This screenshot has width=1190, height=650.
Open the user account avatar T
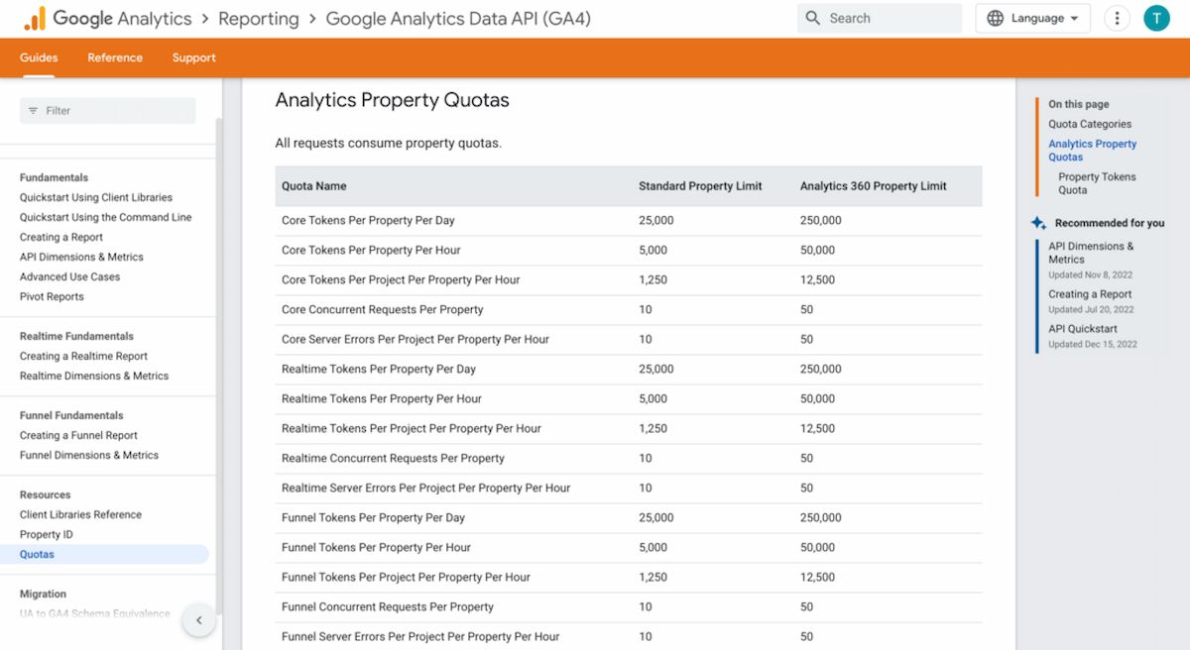click(1156, 18)
